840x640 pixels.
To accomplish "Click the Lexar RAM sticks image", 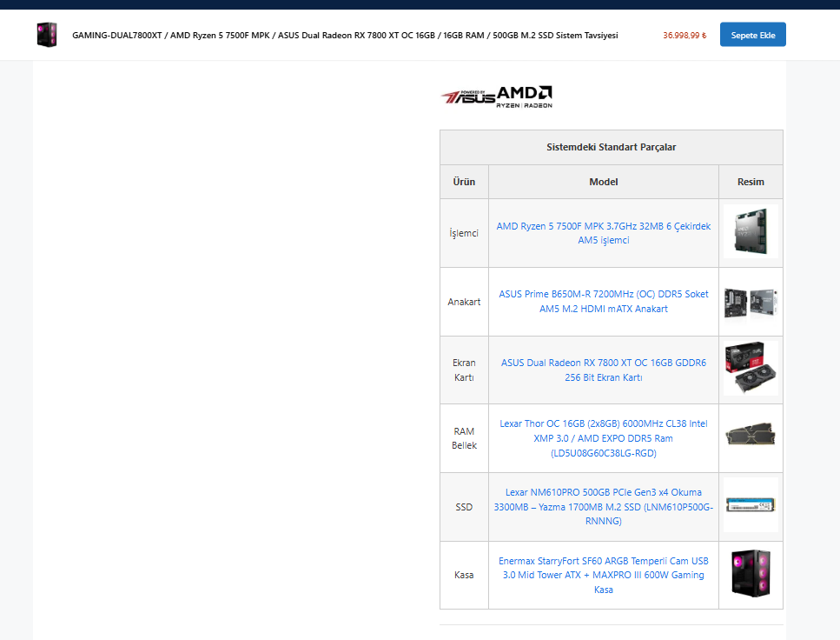I will (751, 433).
